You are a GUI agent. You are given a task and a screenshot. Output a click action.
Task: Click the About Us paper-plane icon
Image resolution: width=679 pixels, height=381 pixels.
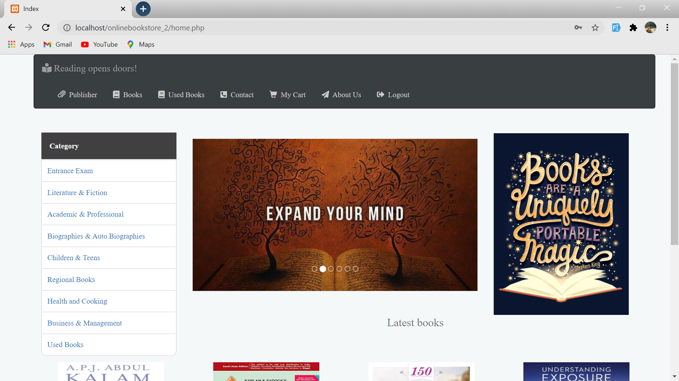(x=325, y=94)
